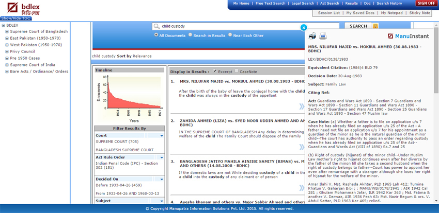Click the SIGN OFF button
The height and width of the screenshot is (213, 439).
click(426, 4)
